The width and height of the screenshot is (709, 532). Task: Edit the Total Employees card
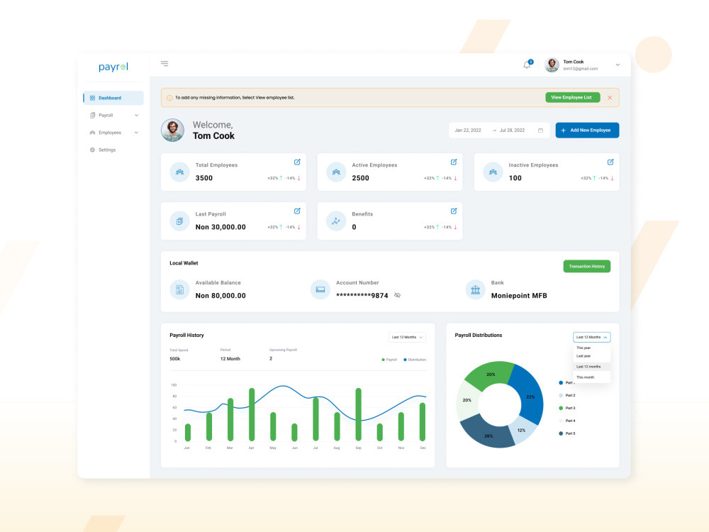point(298,162)
